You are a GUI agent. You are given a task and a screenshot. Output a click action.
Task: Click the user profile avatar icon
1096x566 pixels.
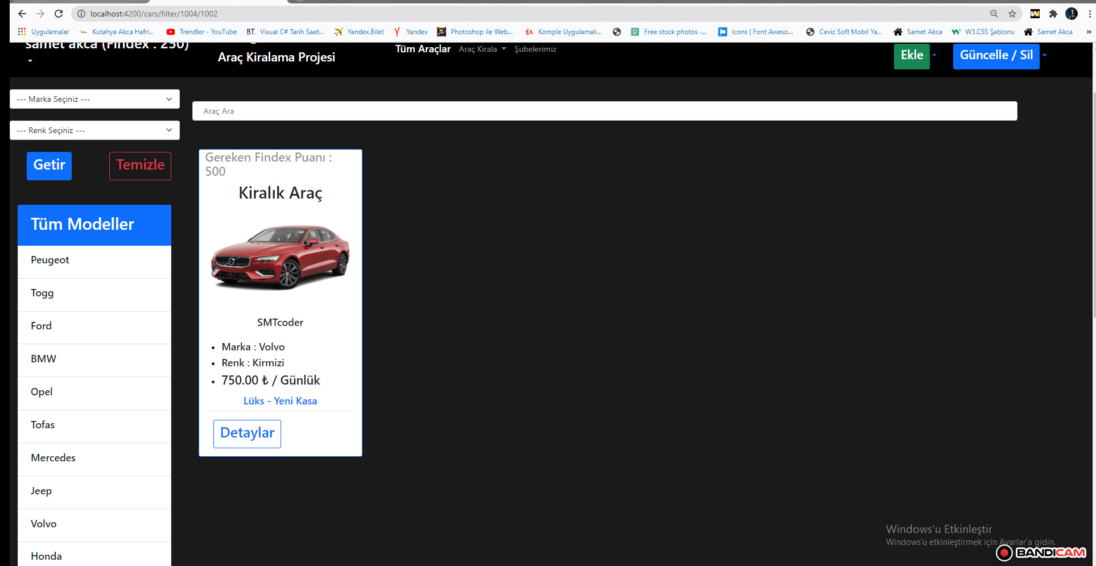(1072, 14)
